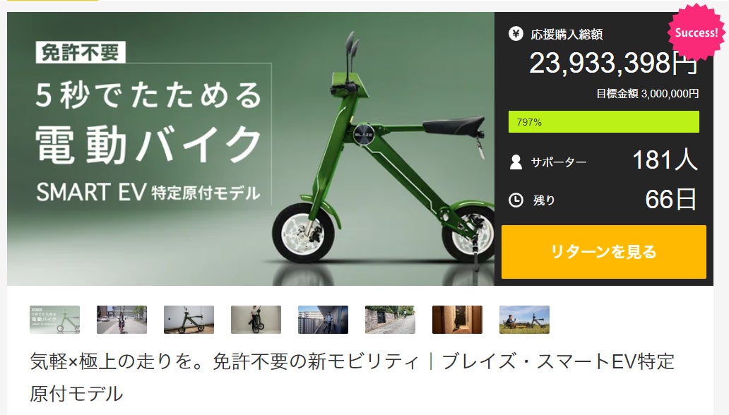Viewport: 729px width, 415px height.
Task: Click リターンを見る button
Action: pos(603,252)
